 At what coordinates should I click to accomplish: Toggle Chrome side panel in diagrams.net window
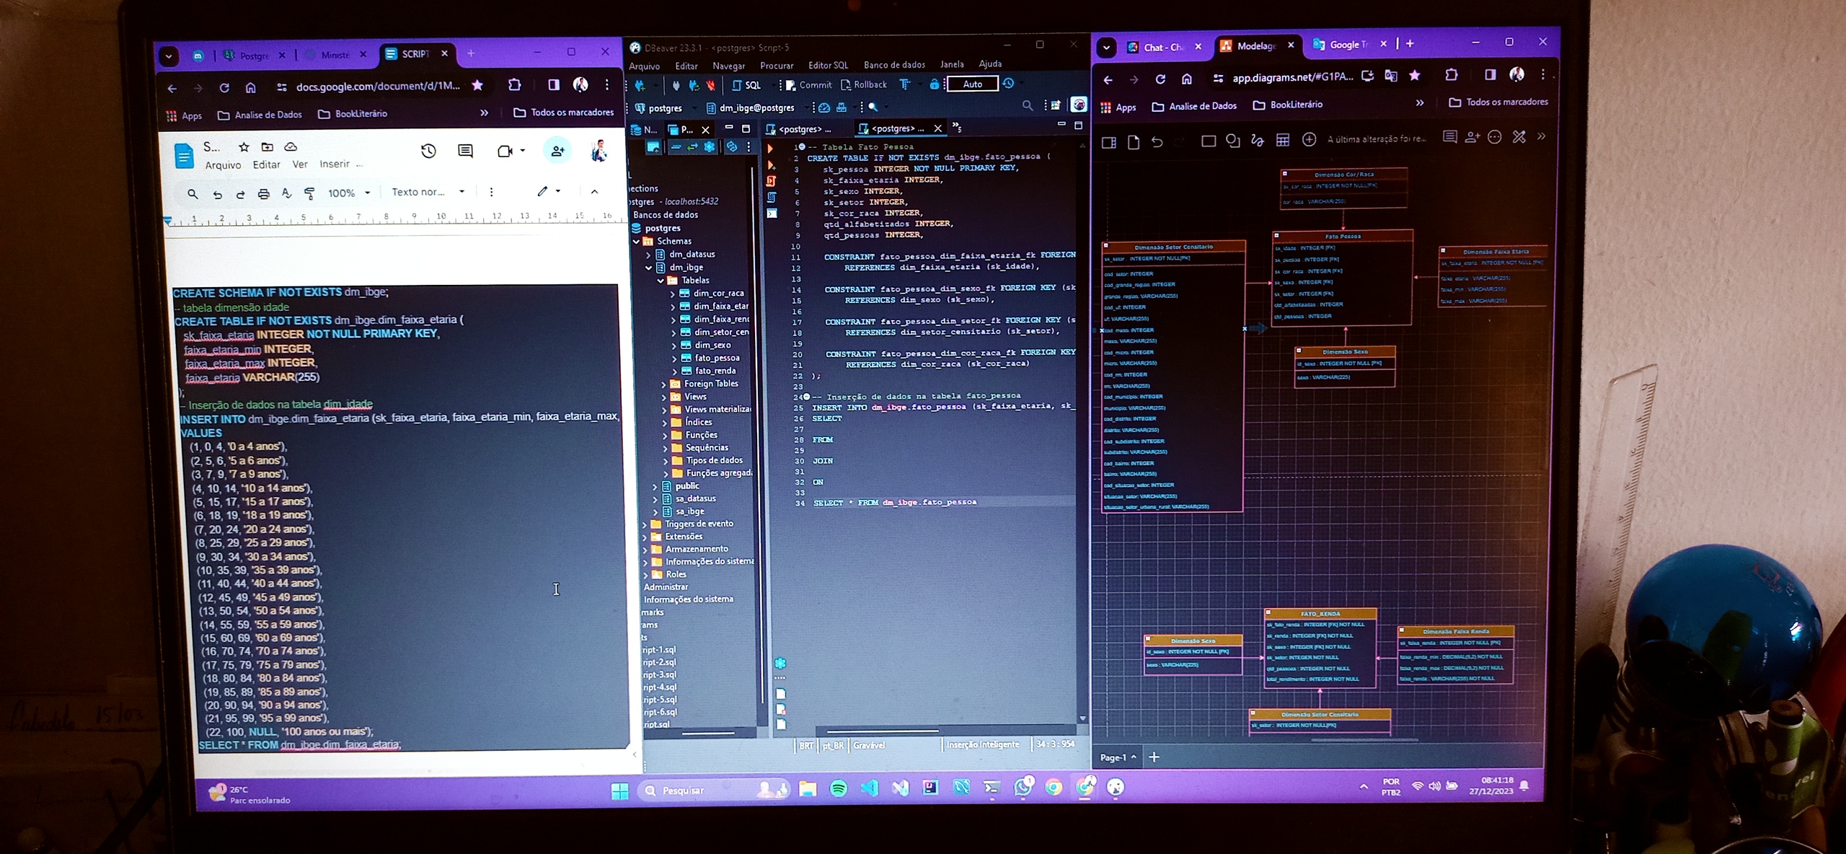[x=1490, y=75]
